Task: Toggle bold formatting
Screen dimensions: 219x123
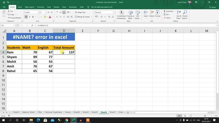Action: [26, 17]
